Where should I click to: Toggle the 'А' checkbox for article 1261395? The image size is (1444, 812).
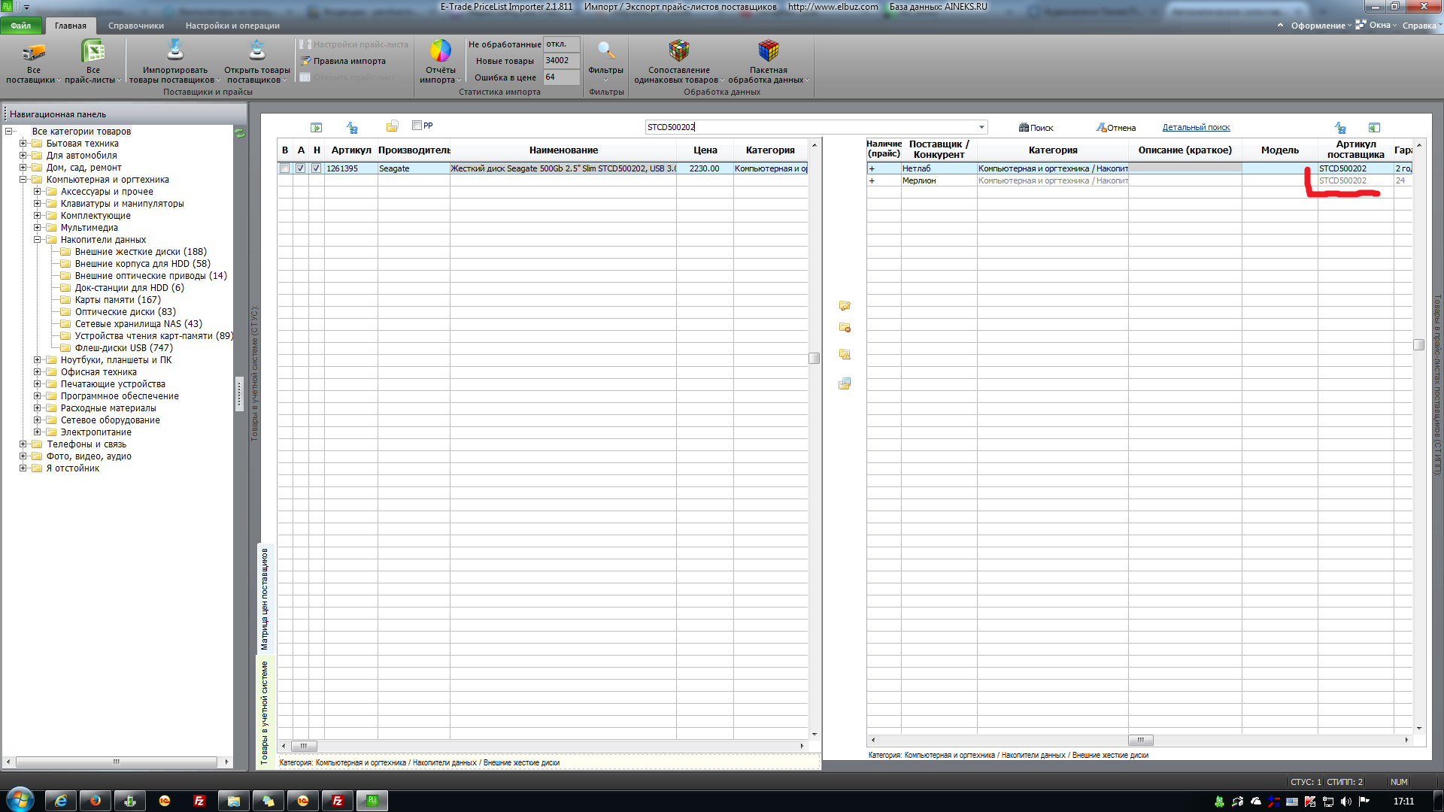pos(301,168)
